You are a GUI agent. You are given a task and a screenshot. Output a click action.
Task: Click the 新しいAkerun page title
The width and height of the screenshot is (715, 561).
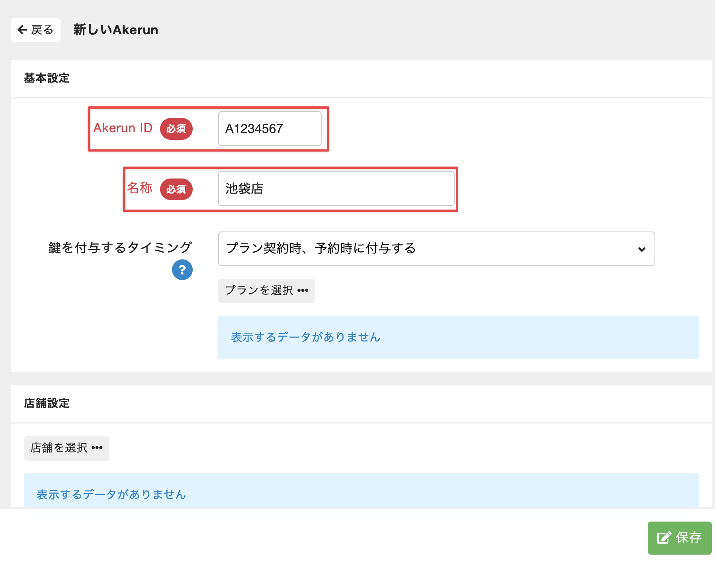coord(115,30)
